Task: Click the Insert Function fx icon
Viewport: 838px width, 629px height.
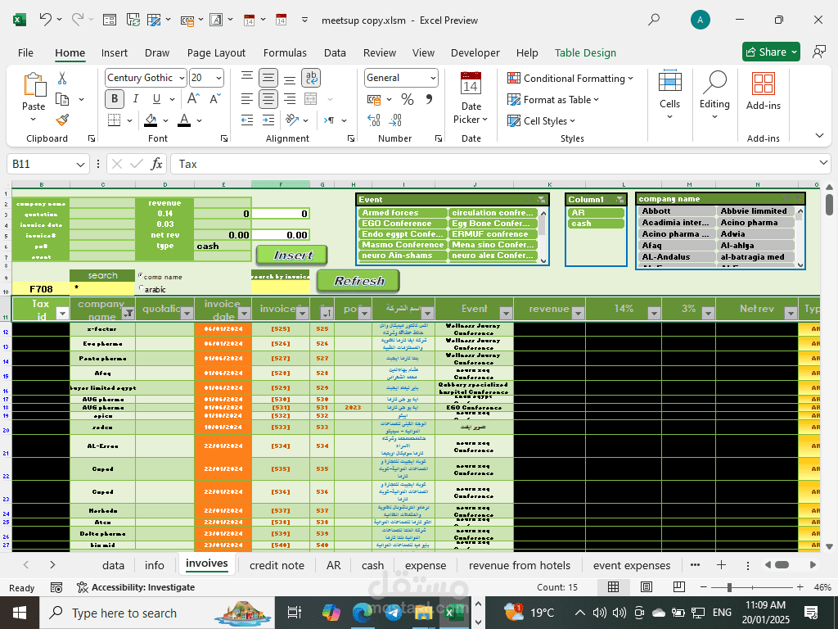Action: coord(156,164)
